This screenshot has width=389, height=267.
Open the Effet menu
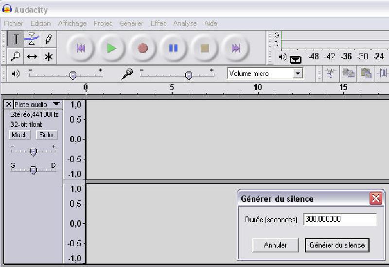(159, 23)
